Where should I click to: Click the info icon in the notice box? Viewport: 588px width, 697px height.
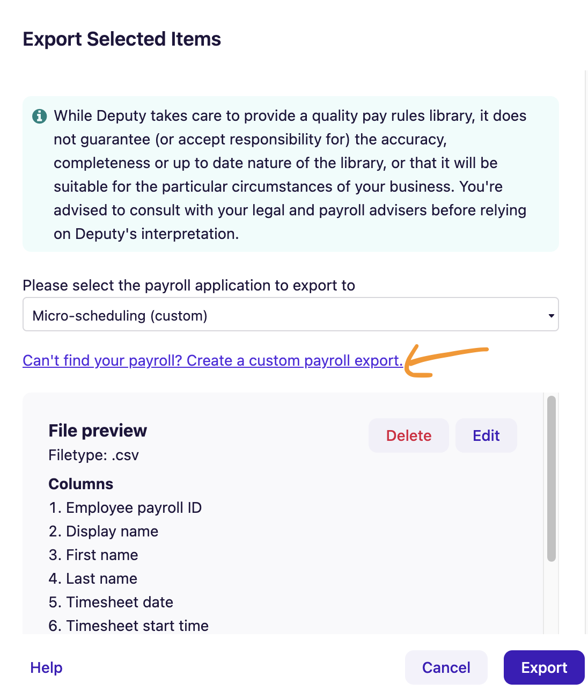tap(39, 116)
